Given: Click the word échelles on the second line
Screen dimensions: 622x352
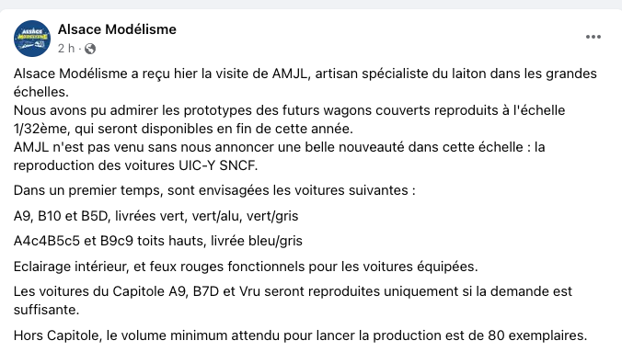Looking at the screenshot, I should tap(40, 92).
